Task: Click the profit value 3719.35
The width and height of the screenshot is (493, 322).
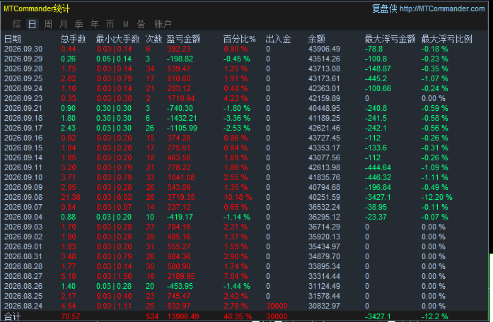Action: click(x=181, y=197)
